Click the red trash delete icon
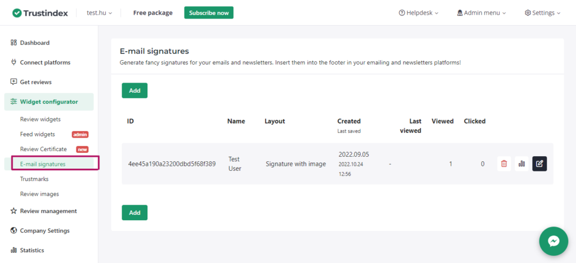Viewport: 576px width, 263px height. [504, 164]
